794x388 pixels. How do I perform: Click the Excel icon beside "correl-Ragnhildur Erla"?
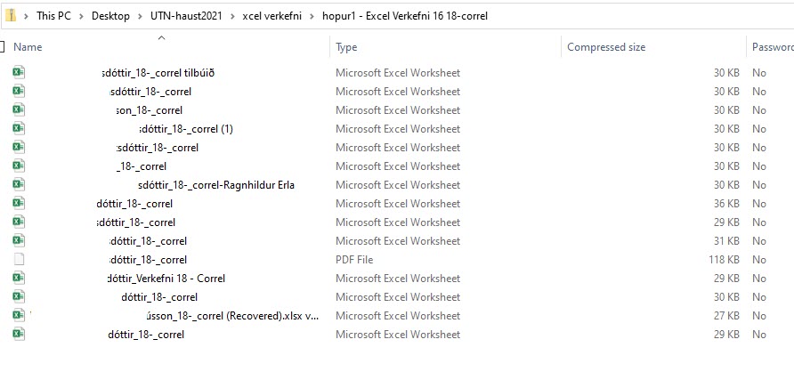click(x=19, y=185)
